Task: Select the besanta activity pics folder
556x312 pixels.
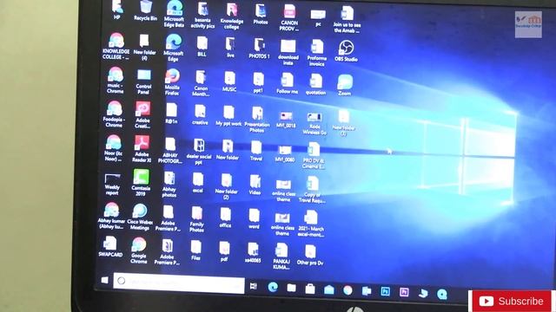Action: tap(202, 15)
